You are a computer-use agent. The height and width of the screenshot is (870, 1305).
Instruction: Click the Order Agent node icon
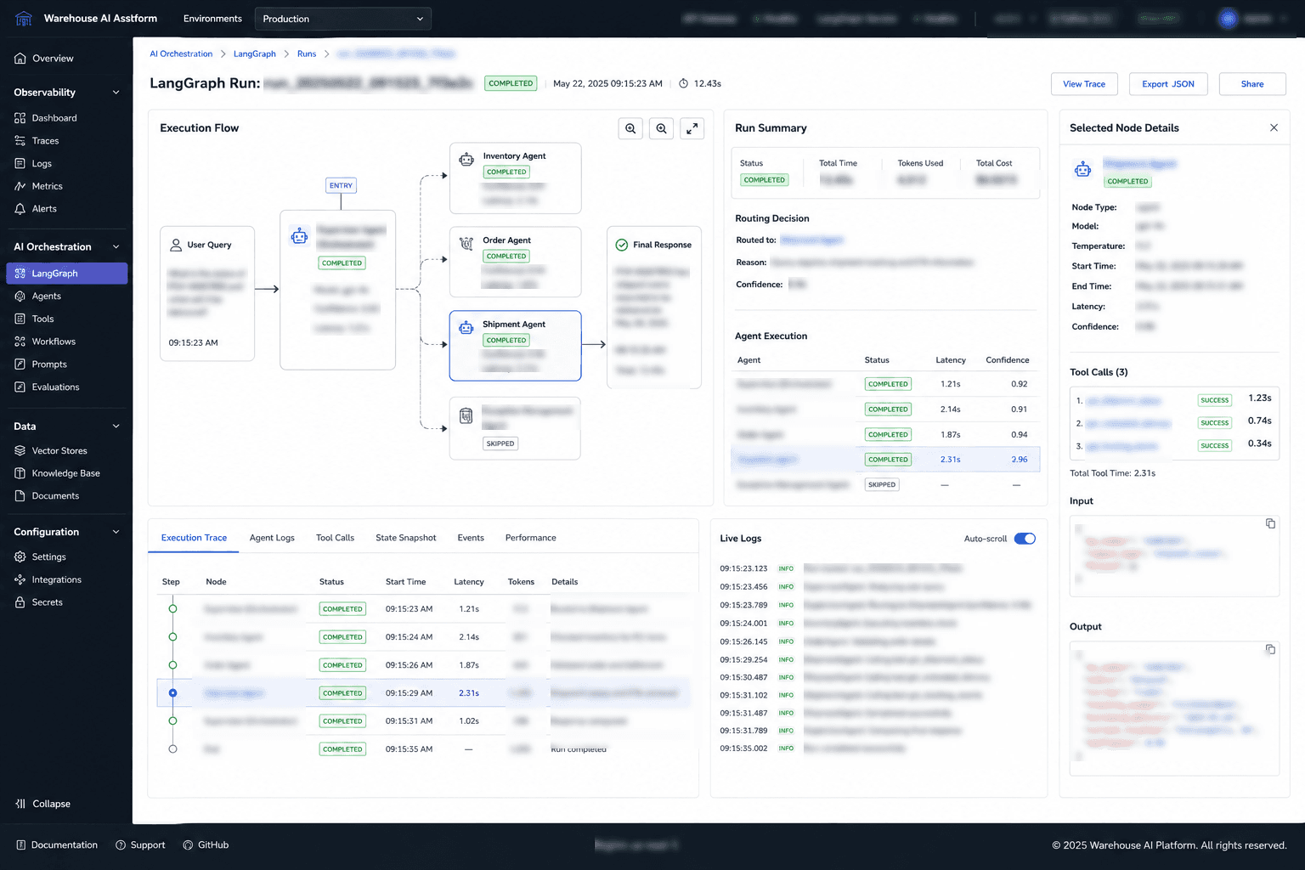point(466,243)
